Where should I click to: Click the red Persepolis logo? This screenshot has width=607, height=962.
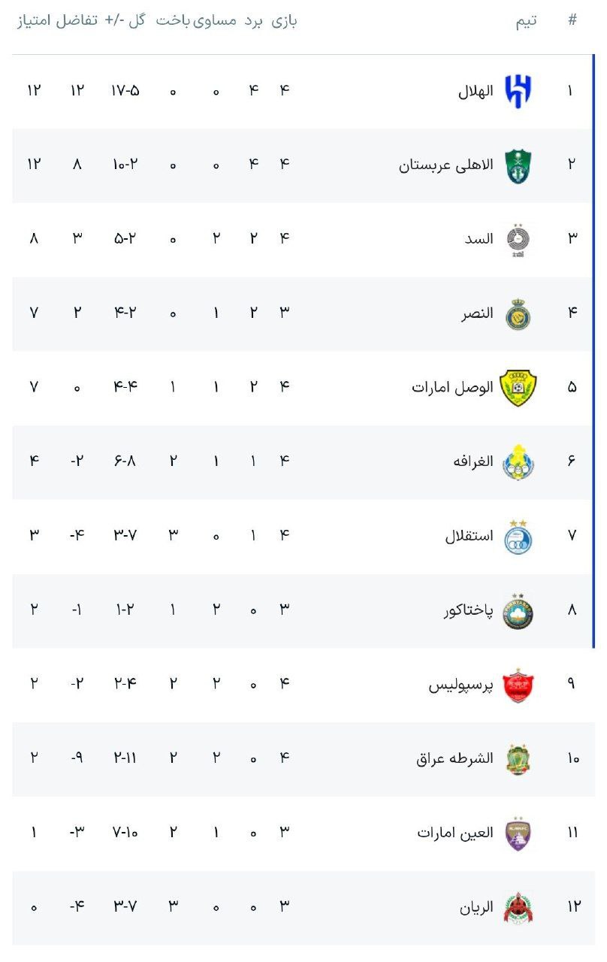coord(518,685)
